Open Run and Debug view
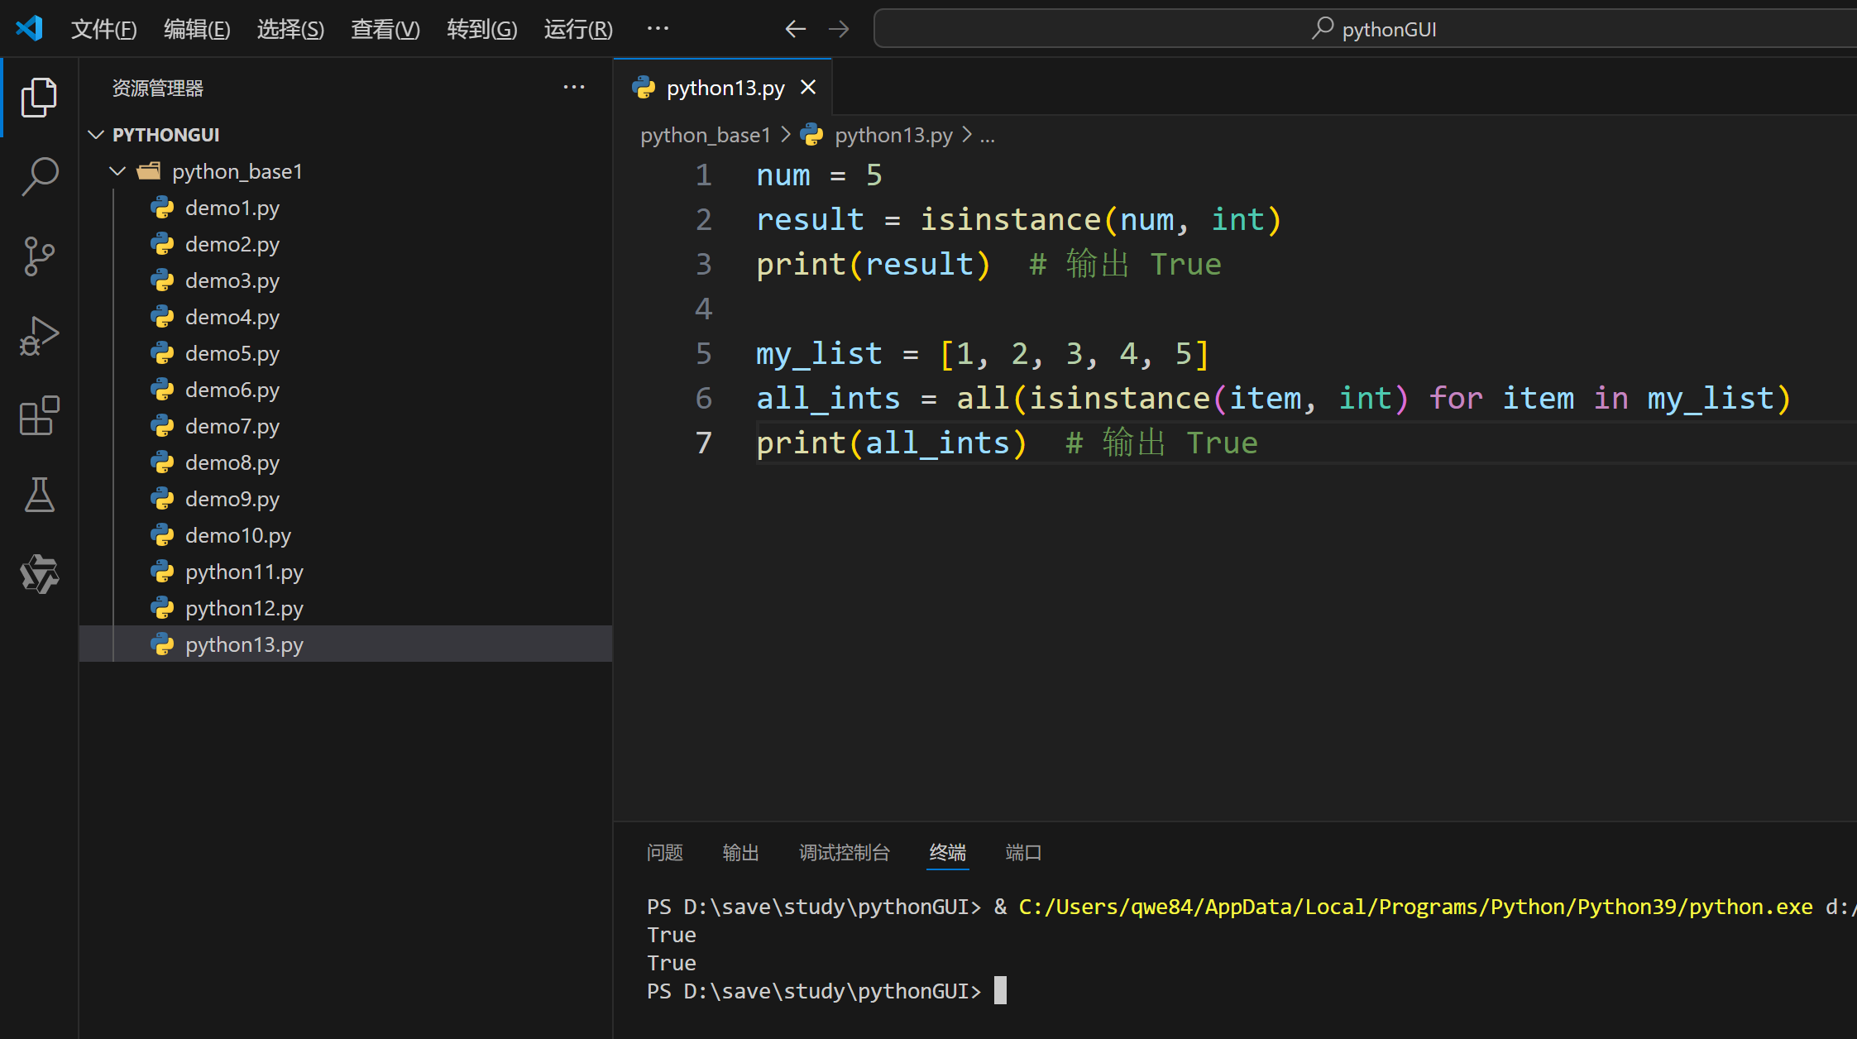1857x1039 pixels. pyautogui.click(x=39, y=335)
